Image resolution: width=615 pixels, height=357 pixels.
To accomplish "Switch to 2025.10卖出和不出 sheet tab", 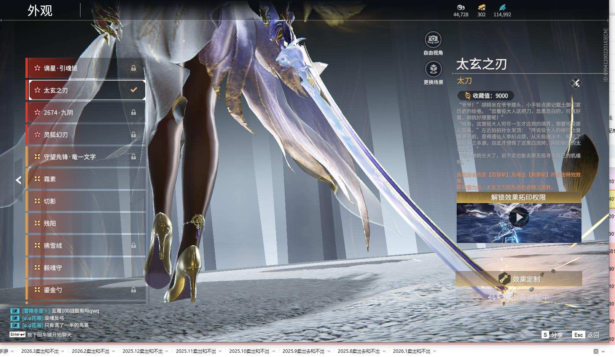I will coord(249,351).
